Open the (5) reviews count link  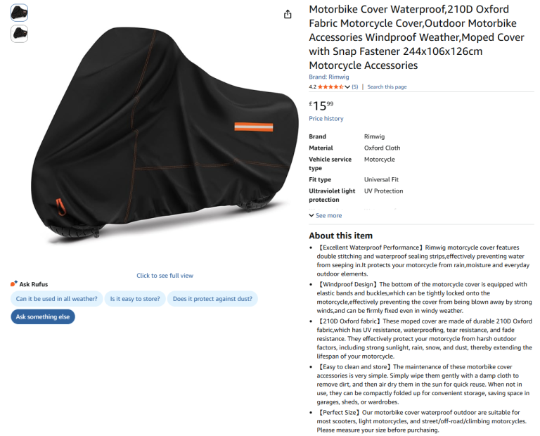point(354,86)
